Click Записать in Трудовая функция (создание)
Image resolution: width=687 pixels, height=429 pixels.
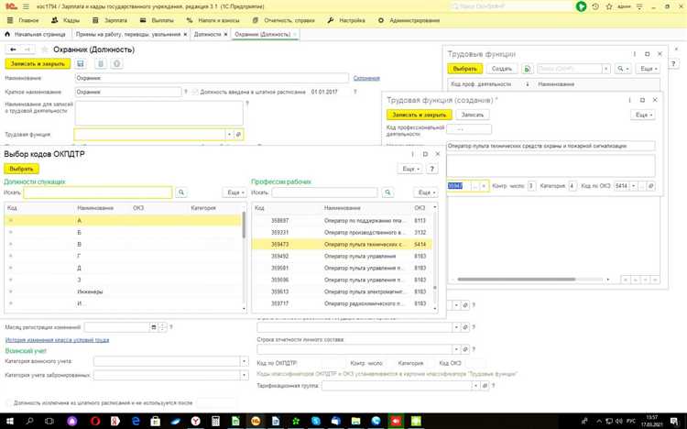pos(473,115)
